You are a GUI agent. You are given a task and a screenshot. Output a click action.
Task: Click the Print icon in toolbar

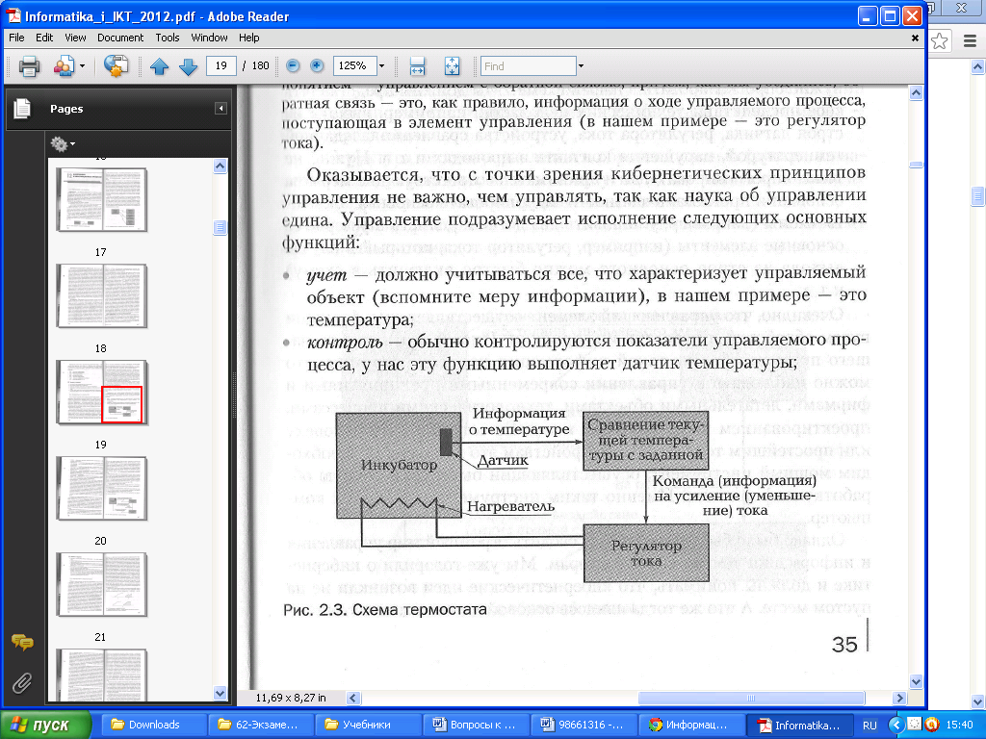pyautogui.click(x=29, y=66)
